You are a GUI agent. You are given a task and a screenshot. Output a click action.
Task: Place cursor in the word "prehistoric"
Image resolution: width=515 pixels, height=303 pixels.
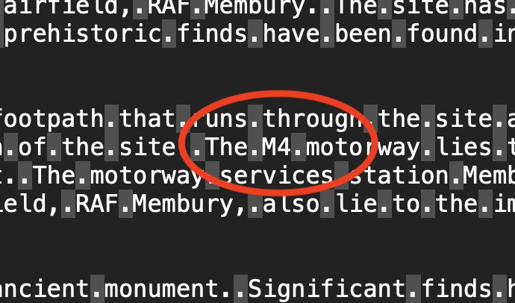(x=83, y=34)
